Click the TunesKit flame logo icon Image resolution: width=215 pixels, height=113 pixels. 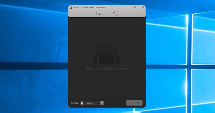click(x=71, y=7)
